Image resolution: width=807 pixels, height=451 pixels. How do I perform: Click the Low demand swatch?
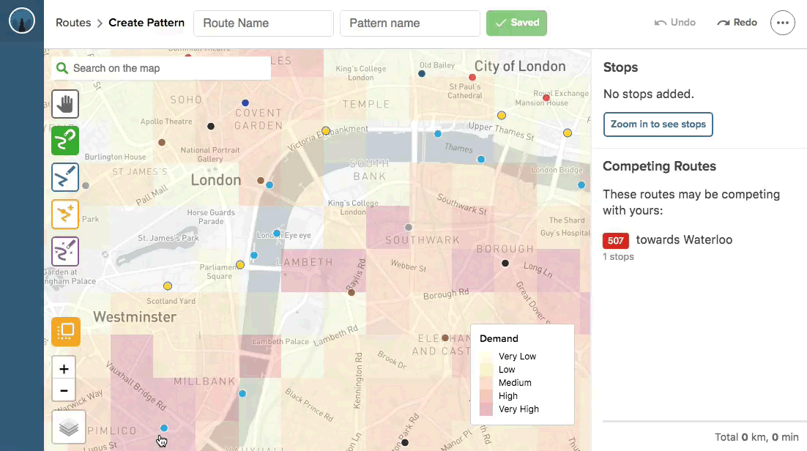pyautogui.click(x=486, y=370)
